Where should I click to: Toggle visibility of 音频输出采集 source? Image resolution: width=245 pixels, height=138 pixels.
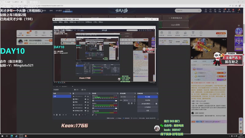(x=85, y=111)
